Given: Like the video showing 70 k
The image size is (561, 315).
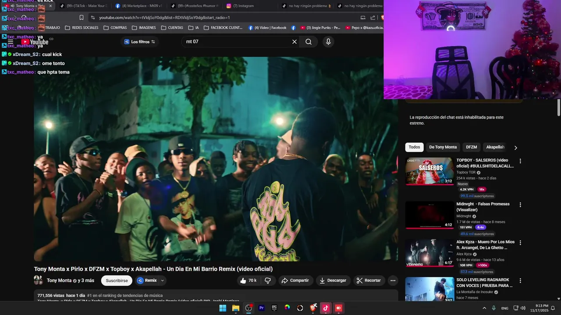Looking at the screenshot, I should pos(248,280).
